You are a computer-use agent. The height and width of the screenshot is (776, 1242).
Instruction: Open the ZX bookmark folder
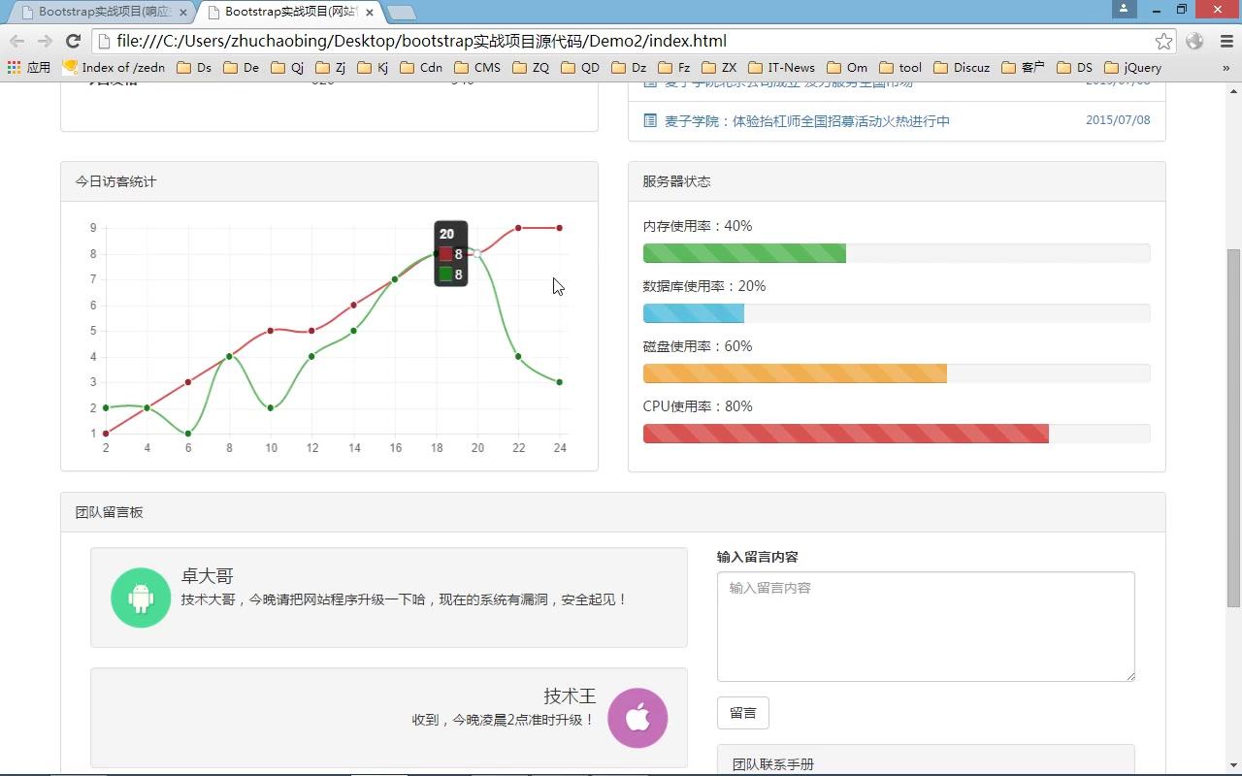tap(720, 68)
